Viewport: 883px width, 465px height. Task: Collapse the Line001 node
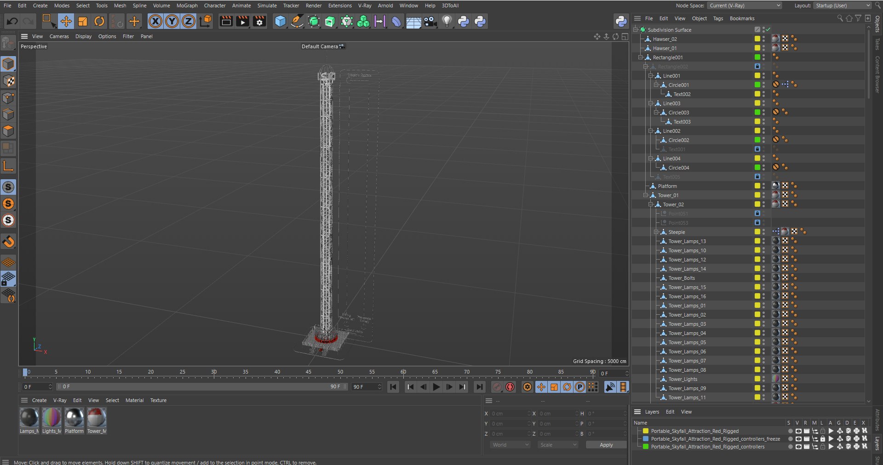[651, 76]
